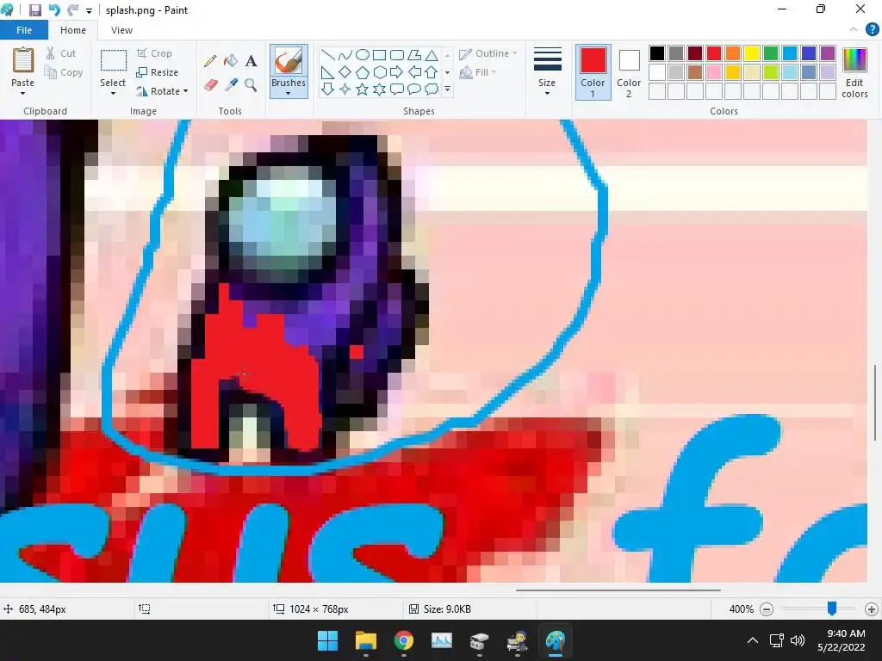Pick the orange color swatch
Screen dimensions: 882x661
click(x=732, y=53)
